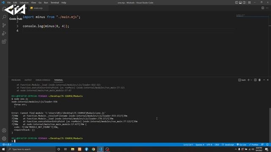Open Customize Layout icon in title bar
This screenshot has width=271, height=152.
point(249,3)
